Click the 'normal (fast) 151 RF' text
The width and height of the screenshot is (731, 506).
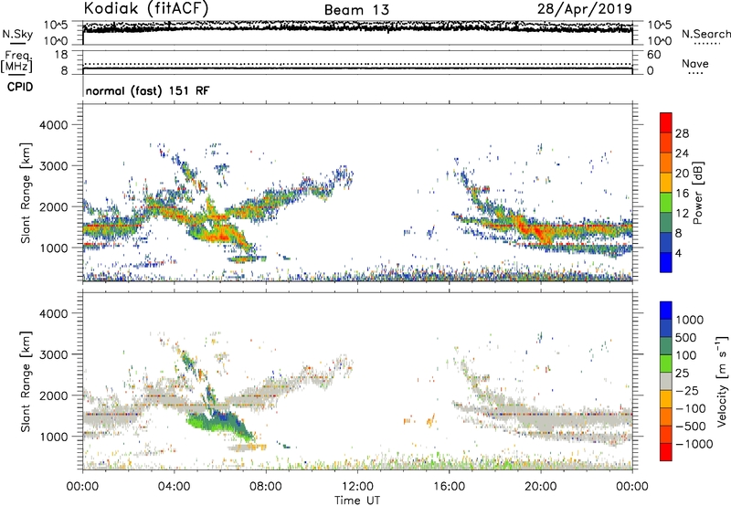coord(147,90)
